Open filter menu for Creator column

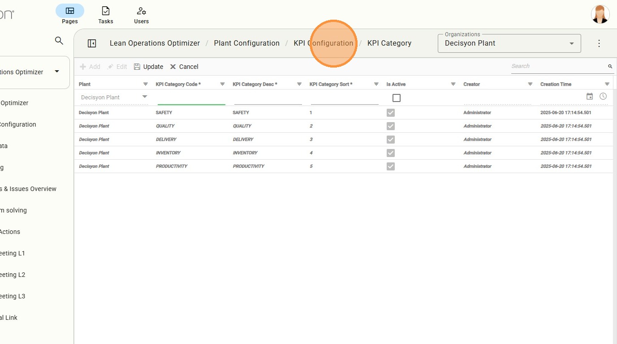pyautogui.click(x=530, y=84)
